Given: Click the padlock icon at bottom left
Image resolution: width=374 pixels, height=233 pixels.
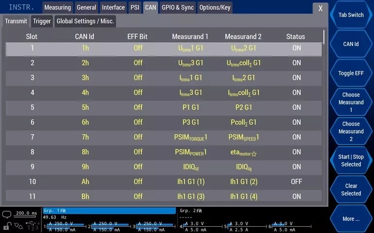Looking at the screenshot, I should point(7,226).
